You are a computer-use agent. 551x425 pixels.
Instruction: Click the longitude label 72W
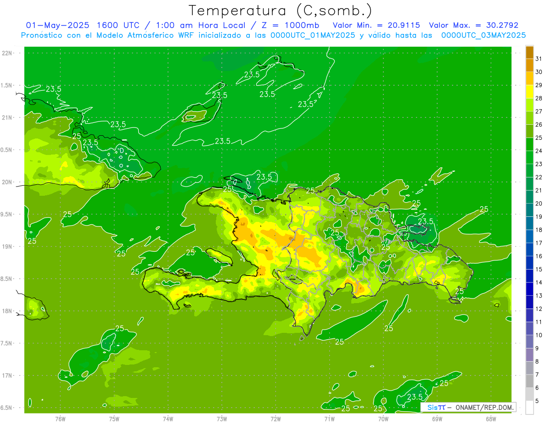(275, 419)
